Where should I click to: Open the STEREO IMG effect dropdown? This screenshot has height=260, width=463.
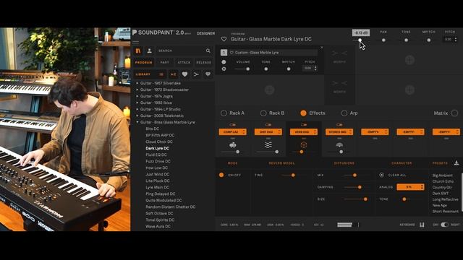point(339,131)
